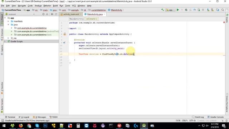Open the Event Log button
Image resolution: width=229 pixels, height=129 pixels.
(x=198, y=117)
